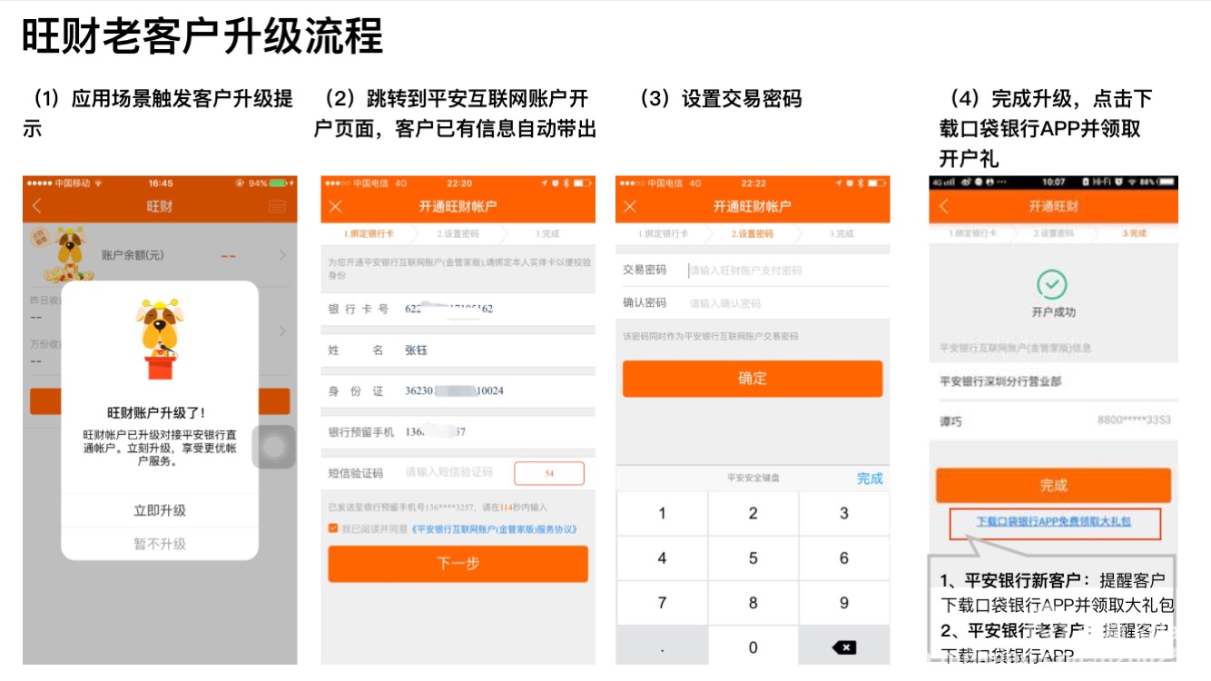The width and height of the screenshot is (1211, 681).
Task: Tap the 确定 button
Action: [752, 379]
